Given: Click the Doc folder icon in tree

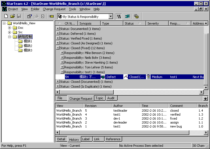Looking at the screenshot, I should coord(15,28).
